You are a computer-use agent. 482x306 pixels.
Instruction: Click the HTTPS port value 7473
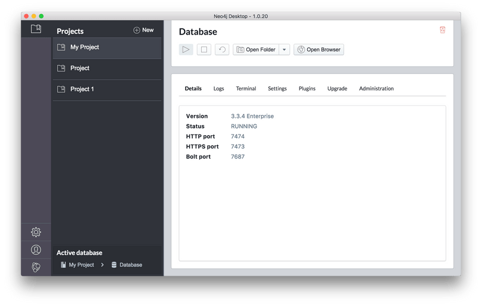(237, 146)
